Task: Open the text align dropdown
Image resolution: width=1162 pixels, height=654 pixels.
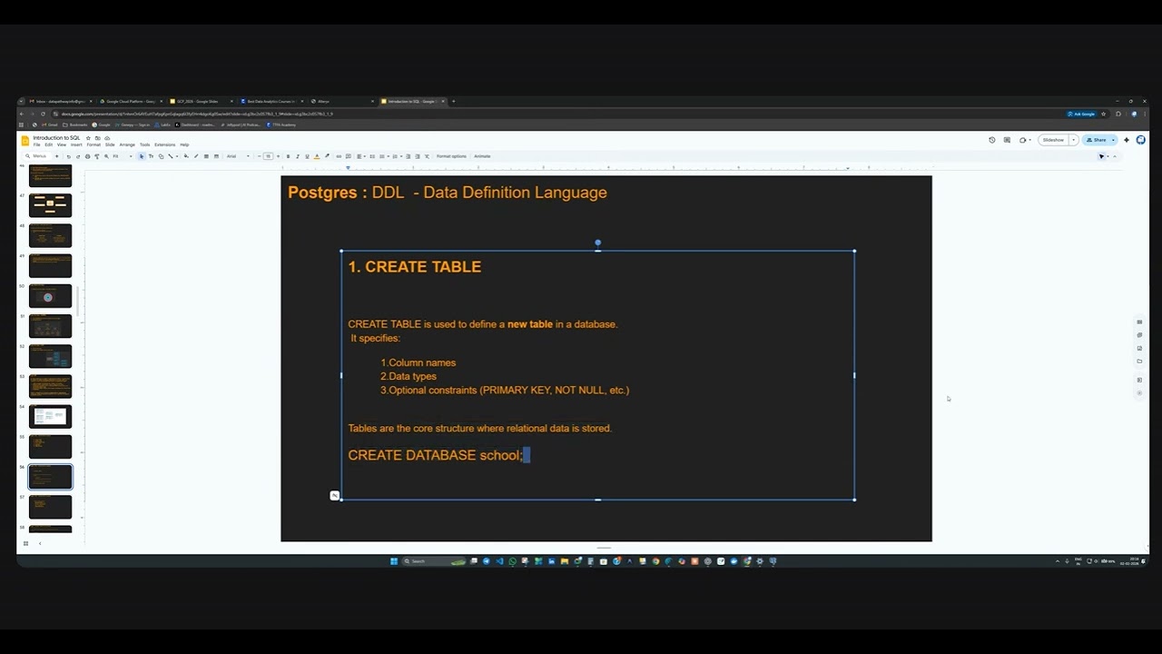Action: (x=360, y=156)
